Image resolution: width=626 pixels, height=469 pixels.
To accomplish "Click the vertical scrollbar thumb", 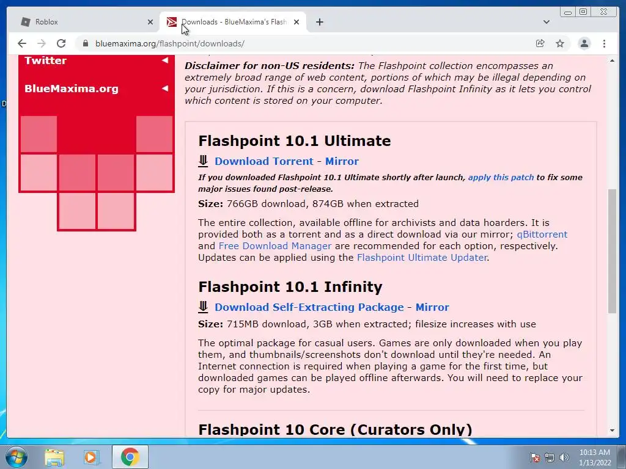I will pyautogui.click(x=612, y=251).
